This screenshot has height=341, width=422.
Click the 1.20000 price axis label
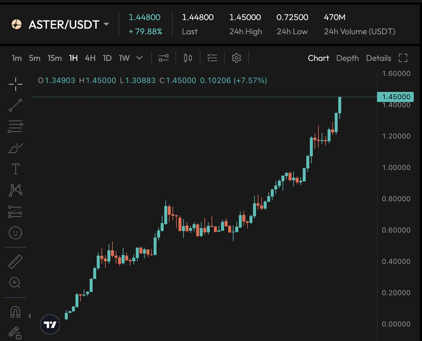click(x=396, y=136)
